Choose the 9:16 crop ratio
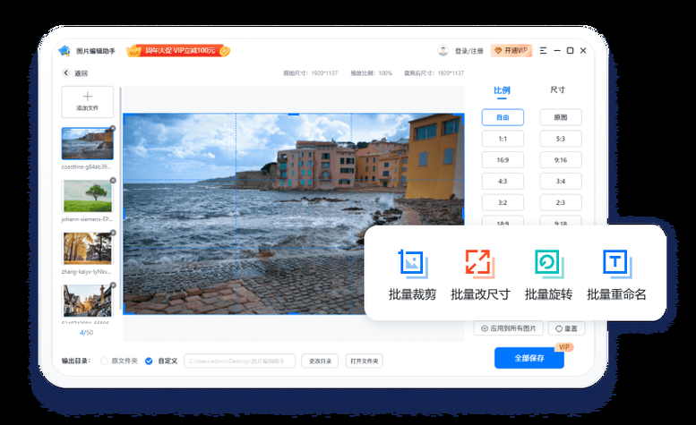 561,160
